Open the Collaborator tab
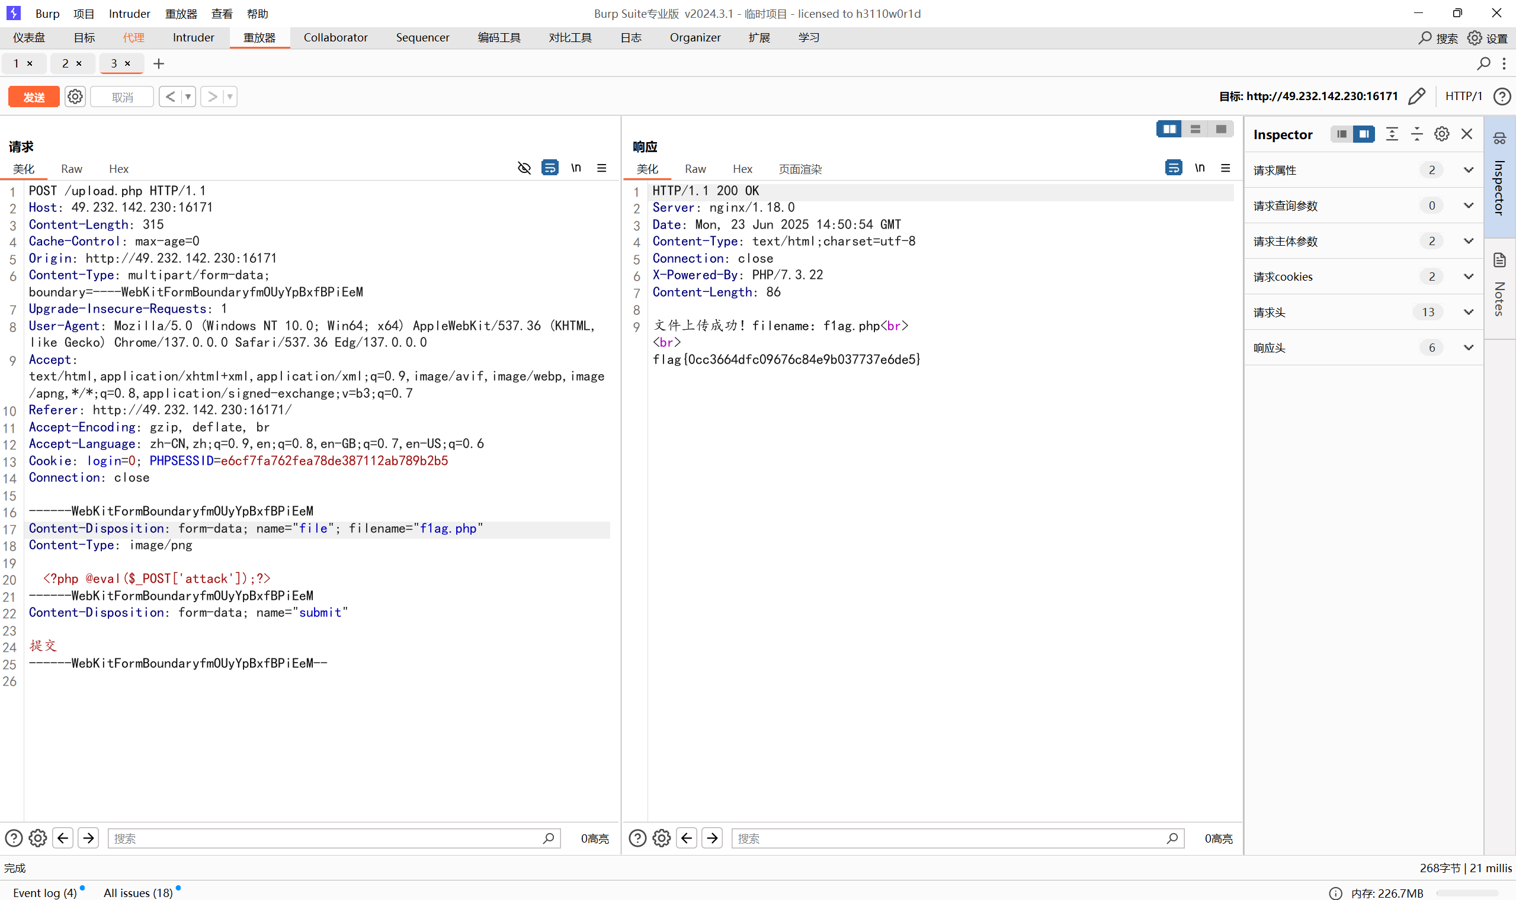1516x900 pixels. pos(335,38)
